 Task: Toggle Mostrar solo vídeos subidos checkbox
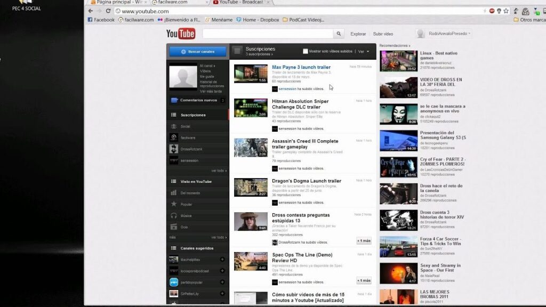(306, 51)
